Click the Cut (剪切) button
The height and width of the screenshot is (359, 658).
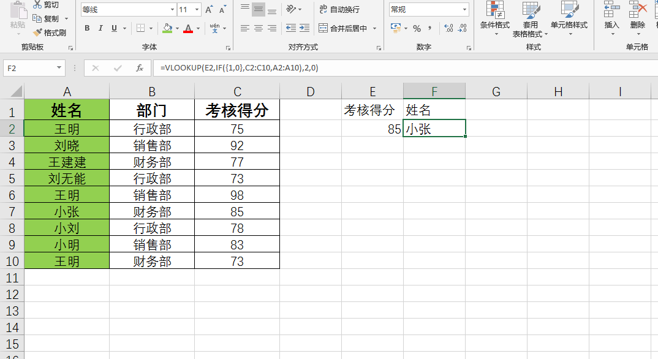[46, 5]
